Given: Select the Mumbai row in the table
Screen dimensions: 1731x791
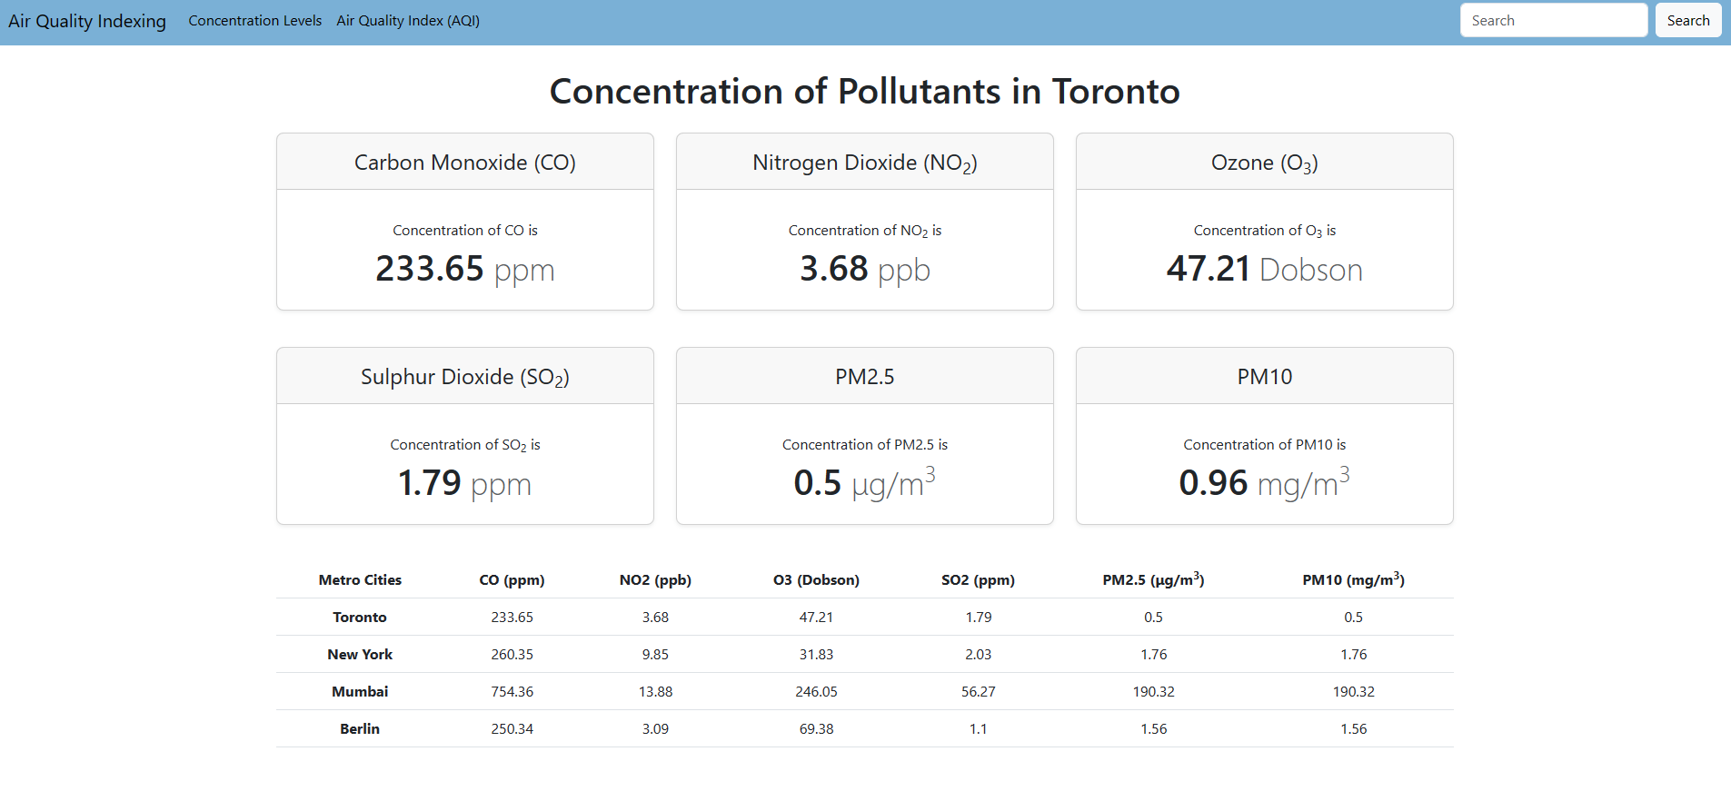Looking at the screenshot, I should [360, 692].
